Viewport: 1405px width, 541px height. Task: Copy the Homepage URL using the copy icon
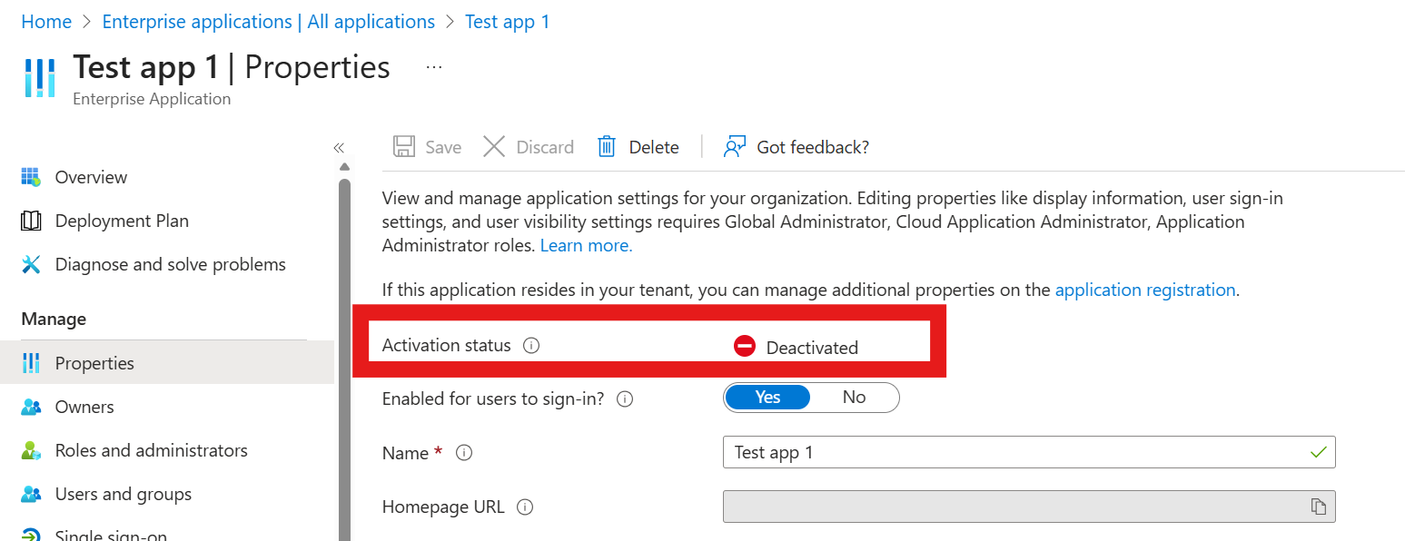(x=1319, y=507)
